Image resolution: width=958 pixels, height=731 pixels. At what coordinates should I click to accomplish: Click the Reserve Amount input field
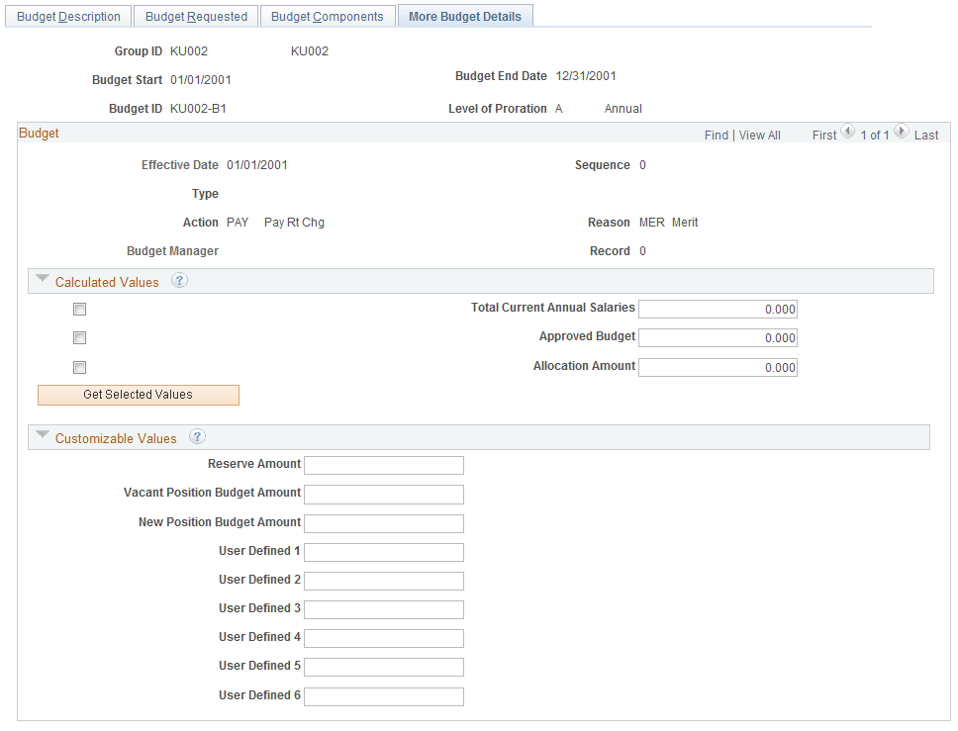(x=384, y=465)
